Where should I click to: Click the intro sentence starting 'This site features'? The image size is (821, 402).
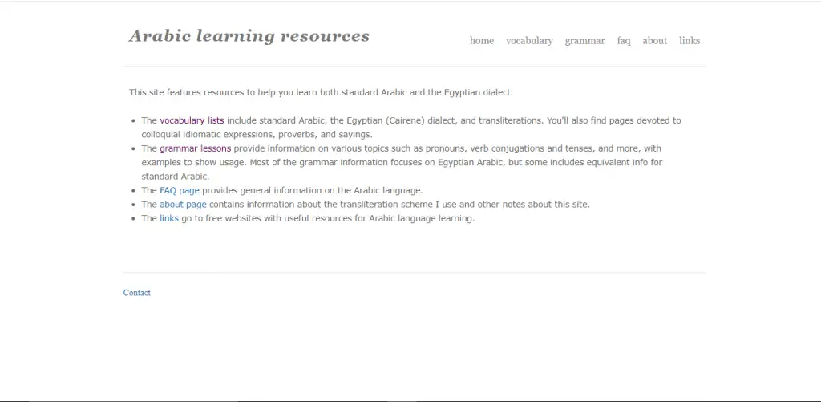pyautogui.click(x=321, y=92)
